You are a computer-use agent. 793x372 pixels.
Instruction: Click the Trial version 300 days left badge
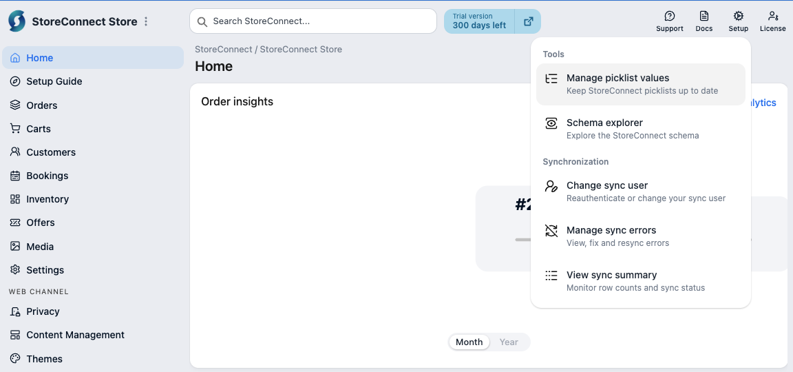[x=479, y=21]
